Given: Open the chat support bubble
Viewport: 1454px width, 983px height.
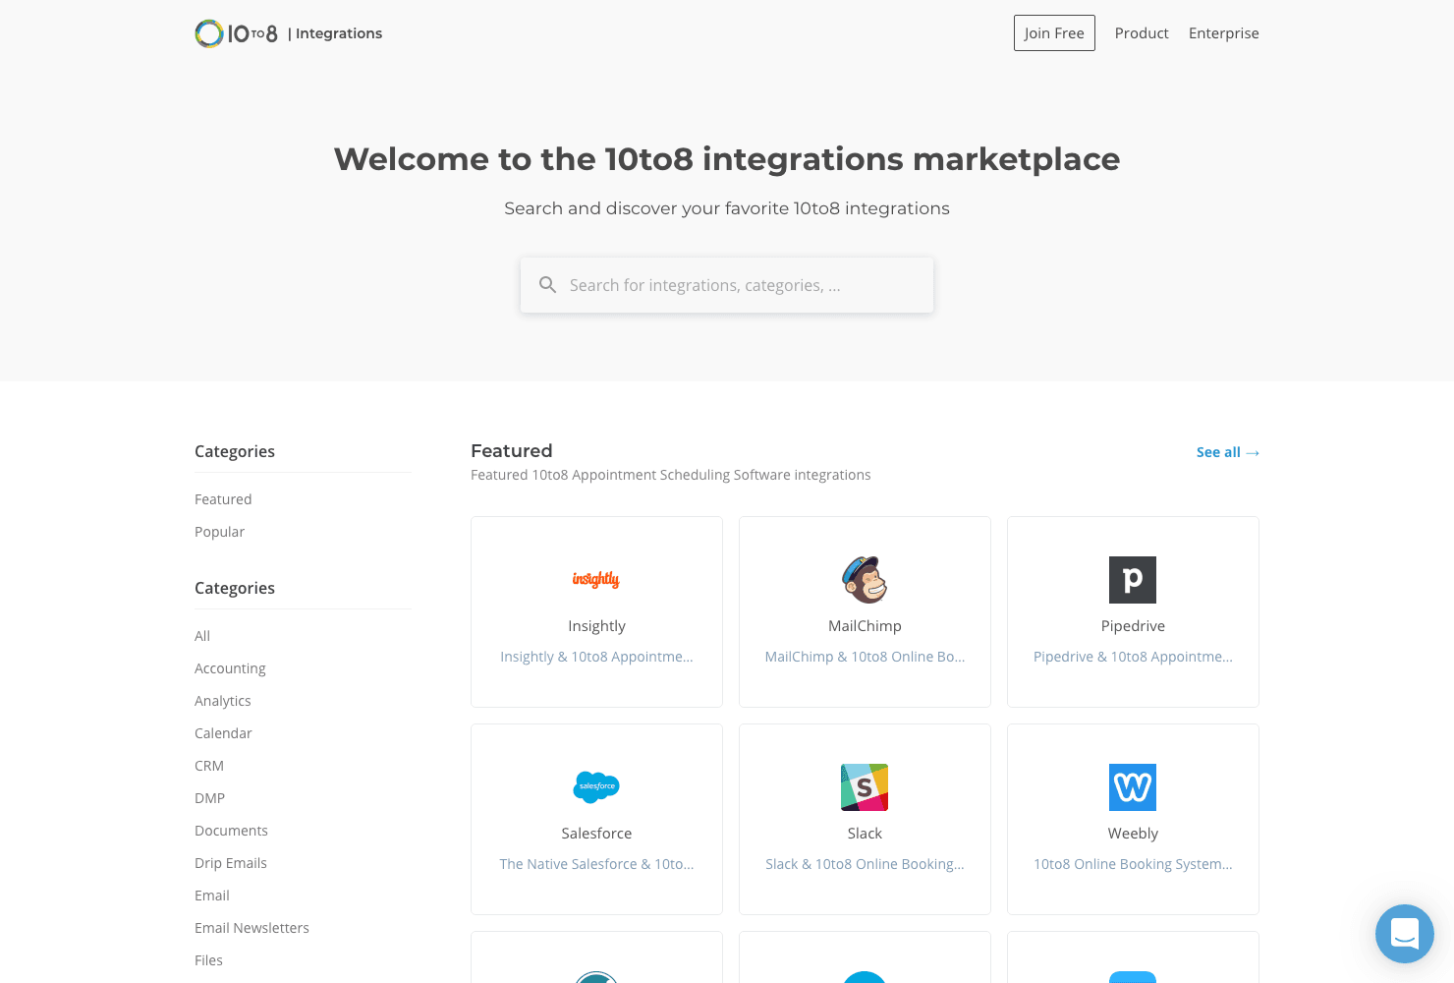Looking at the screenshot, I should tap(1405, 934).
